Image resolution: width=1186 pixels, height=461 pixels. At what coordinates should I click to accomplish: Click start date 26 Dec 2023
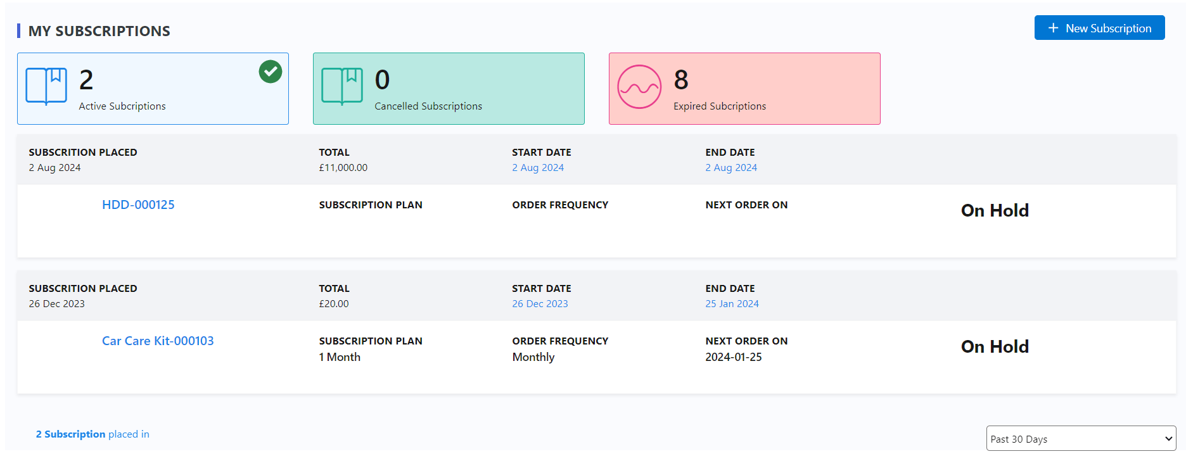point(540,304)
